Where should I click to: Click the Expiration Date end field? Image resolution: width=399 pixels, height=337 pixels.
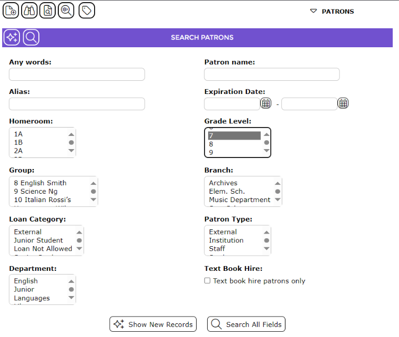pos(309,104)
